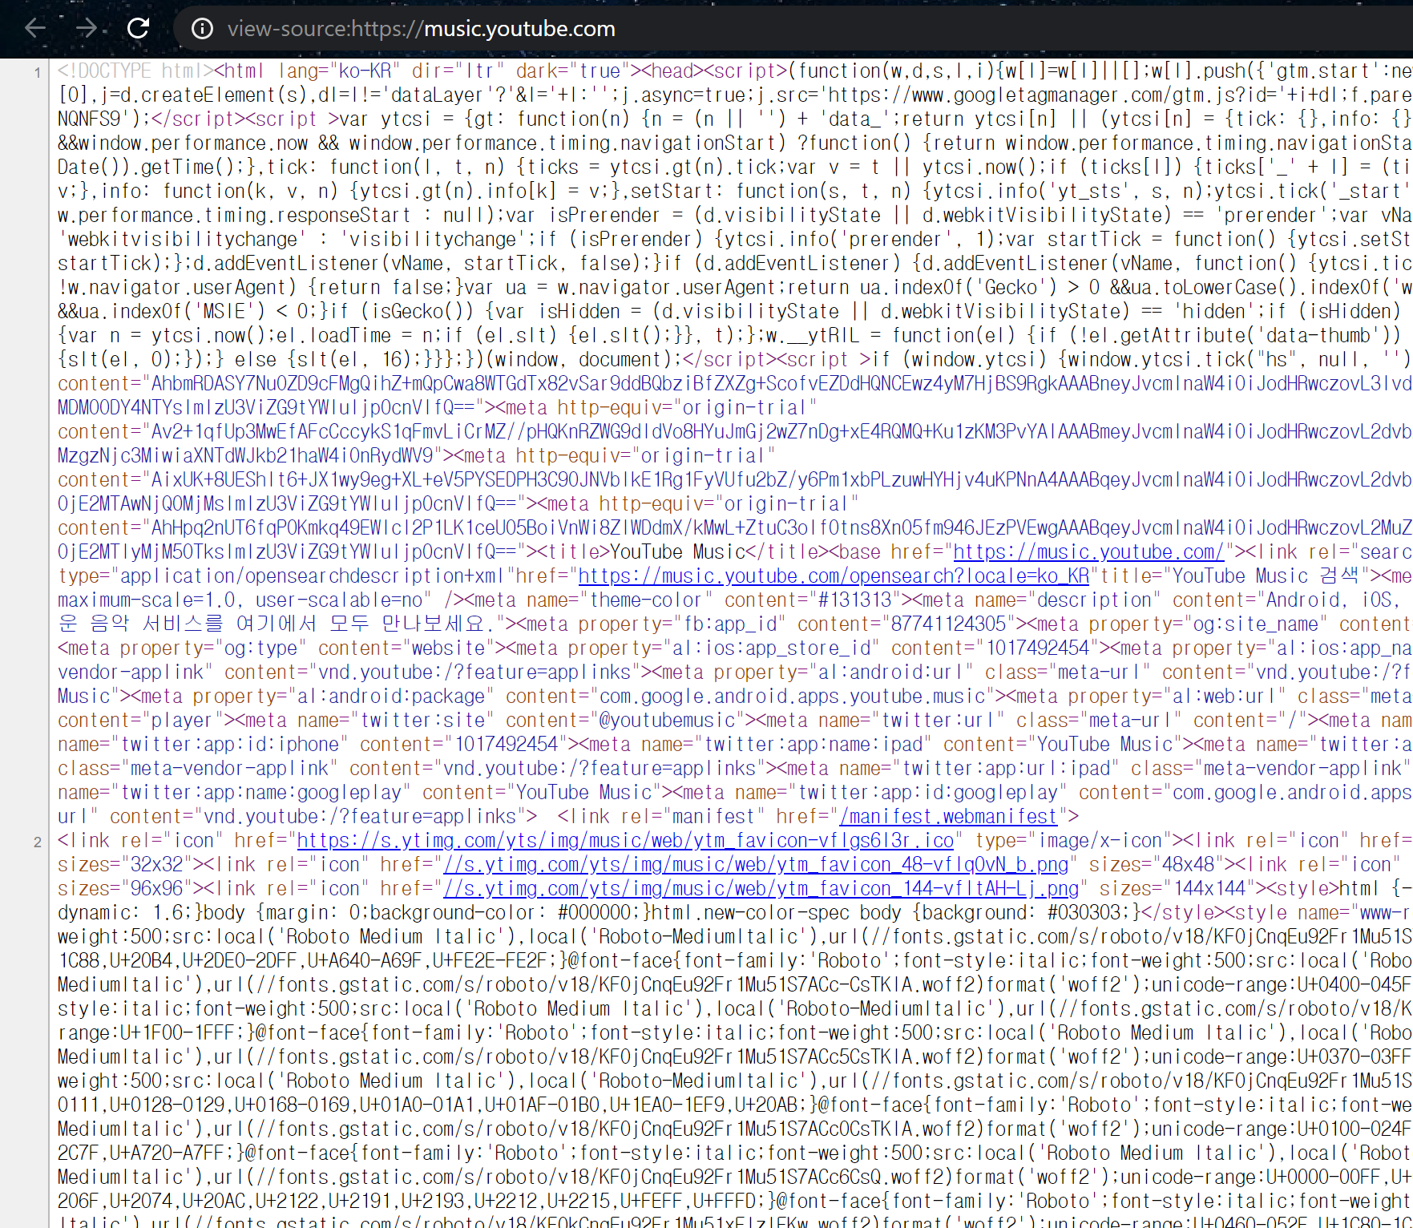
Task: Click source line number 2
Action: pyautogui.click(x=37, y=842)
